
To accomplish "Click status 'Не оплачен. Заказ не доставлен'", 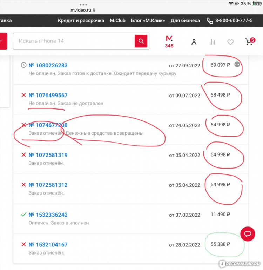I will [x=66, y=103].
